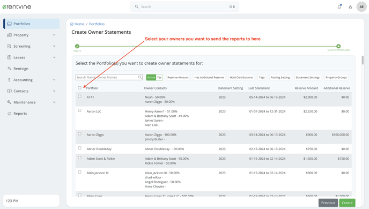Screen dimensions: 369x209
Task: Expand the Screening menu chevron
Action: tap(54, 46)
